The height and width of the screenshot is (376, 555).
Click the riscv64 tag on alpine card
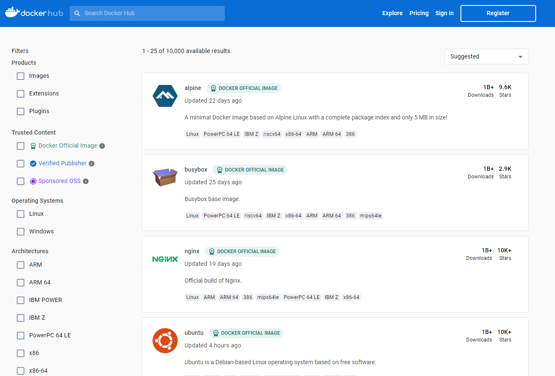click(x=272, y=134)
